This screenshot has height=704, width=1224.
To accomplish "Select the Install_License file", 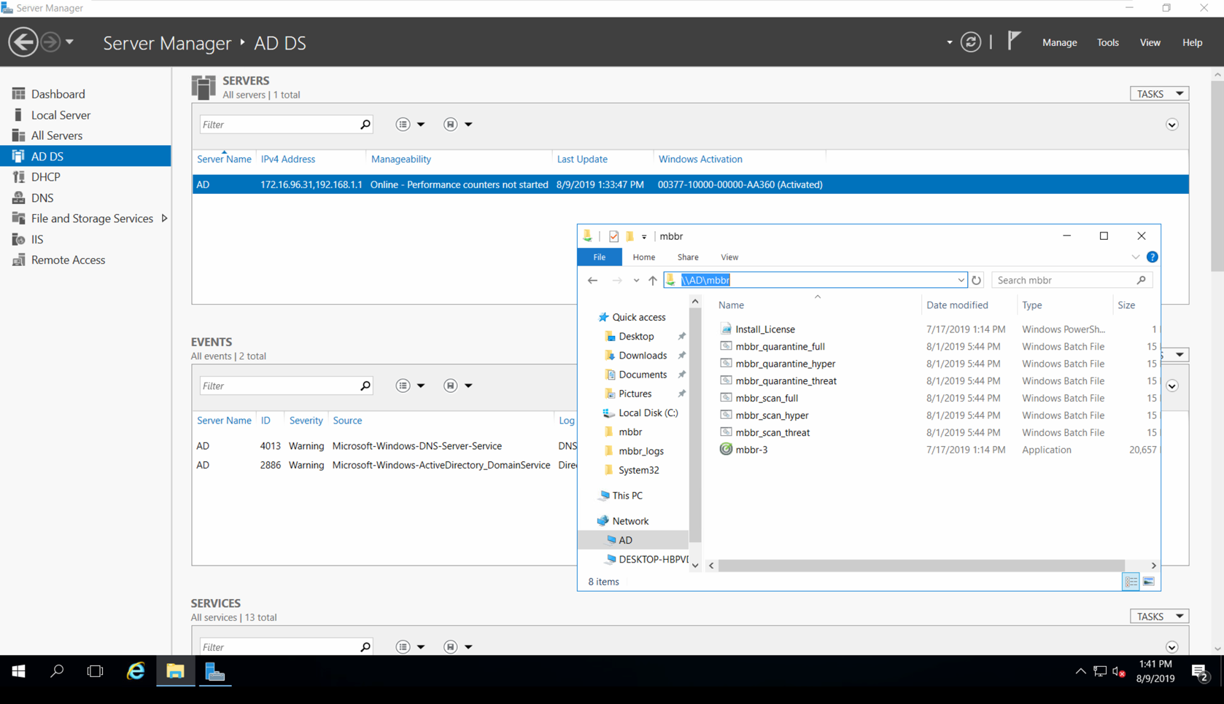I will 764,329.
